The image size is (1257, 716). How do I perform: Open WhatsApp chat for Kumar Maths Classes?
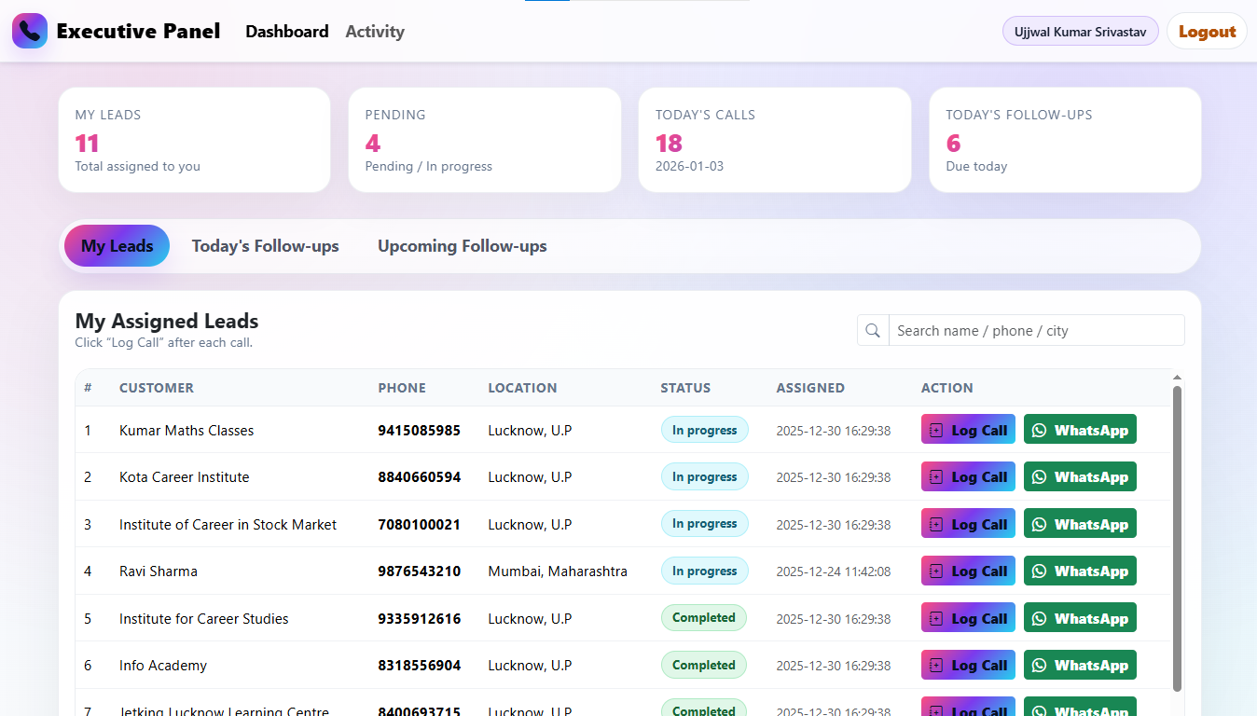click(1080, 429)
